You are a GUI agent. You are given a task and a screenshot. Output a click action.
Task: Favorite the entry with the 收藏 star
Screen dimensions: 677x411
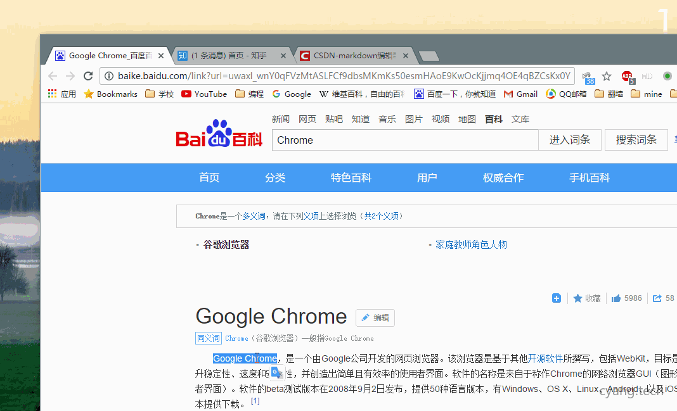[586, 298]
